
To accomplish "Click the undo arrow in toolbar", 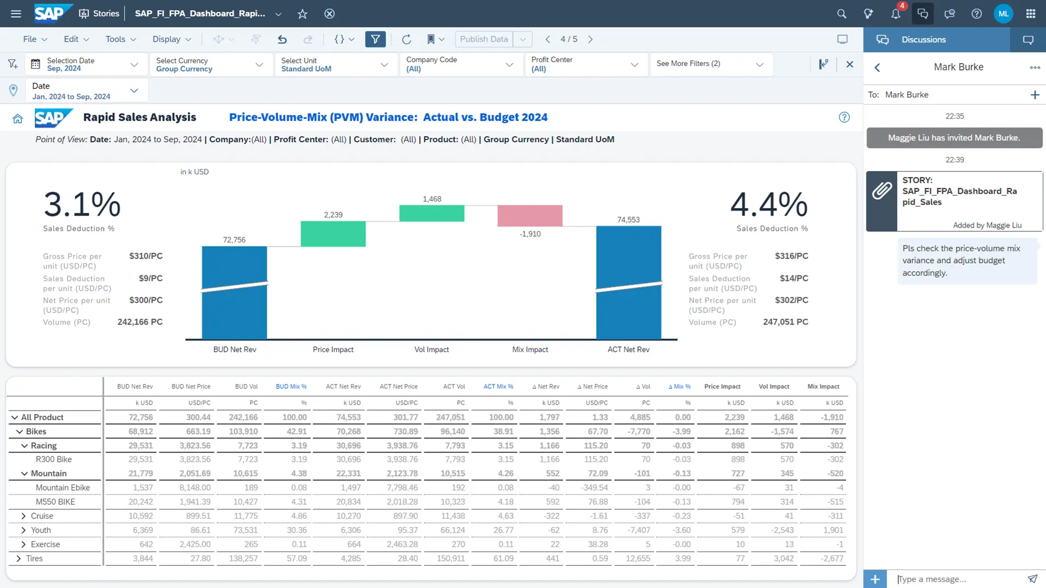I will coord(282,39).
